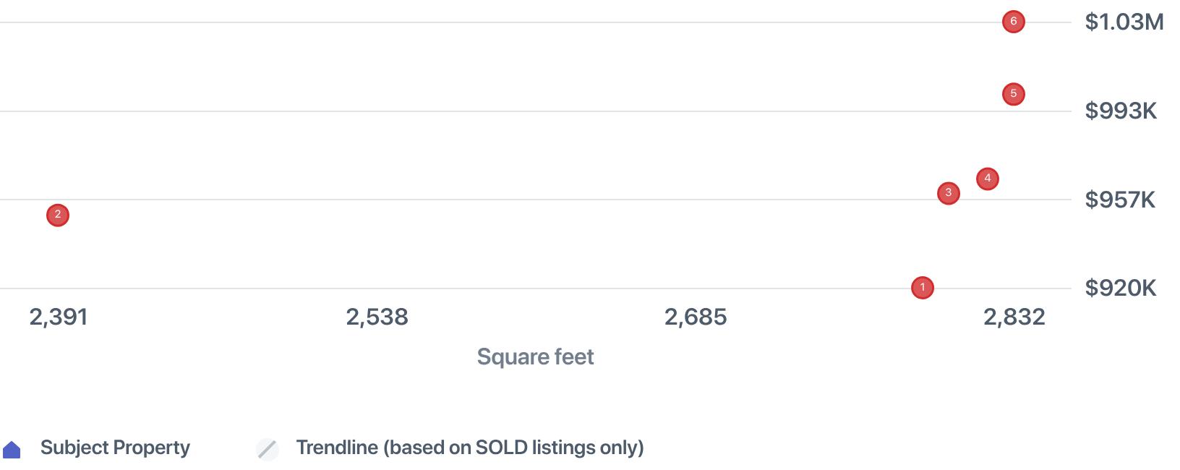Click the $1.03M price axis label
The height and width of the screenshot is (470, 1180).
tap(1124, 22)
